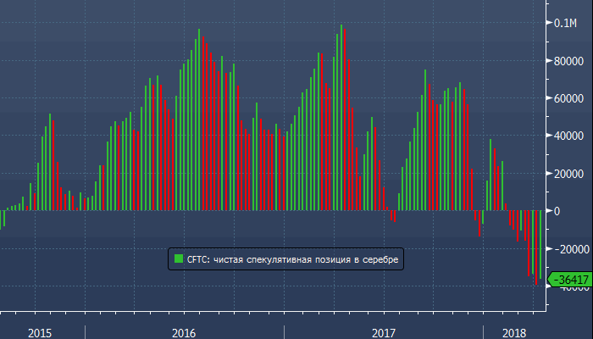Click the last green bar at far right

pyautogui.click(x=540, y=247)
